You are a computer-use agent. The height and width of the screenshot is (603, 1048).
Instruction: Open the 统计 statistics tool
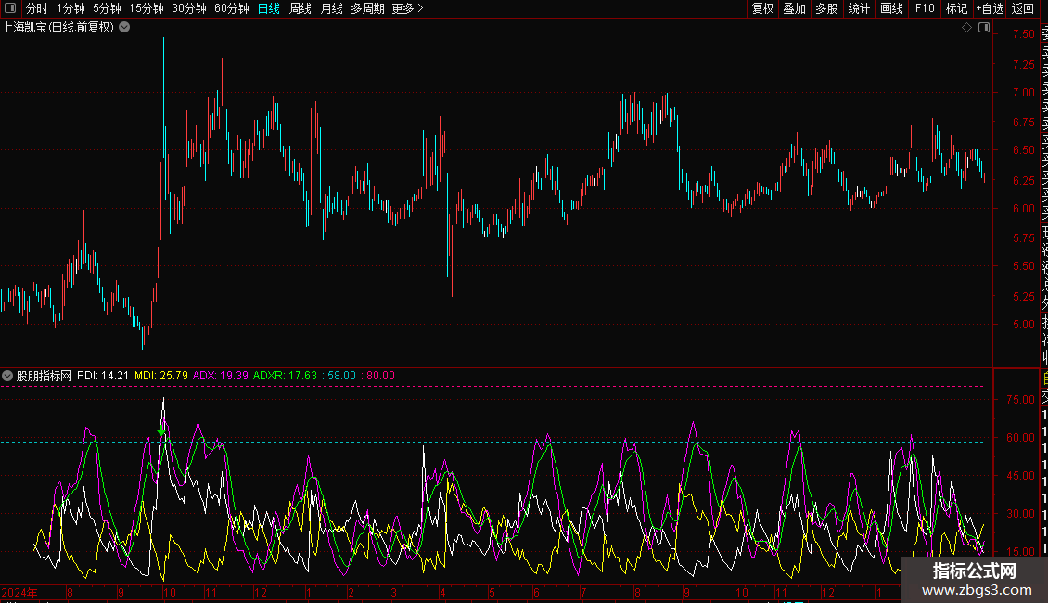click(x=859, y=8)
